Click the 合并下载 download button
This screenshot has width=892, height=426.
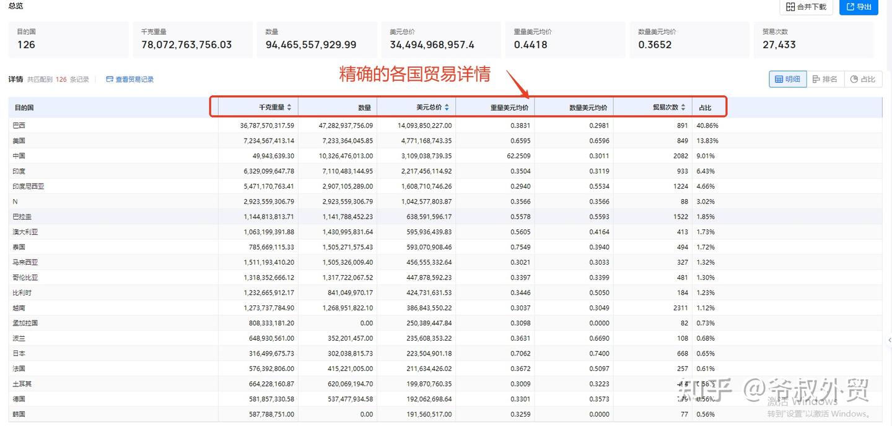click(805, 7)
